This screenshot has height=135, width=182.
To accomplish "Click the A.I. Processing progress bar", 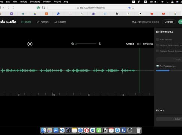I will (x=169, y=70).
